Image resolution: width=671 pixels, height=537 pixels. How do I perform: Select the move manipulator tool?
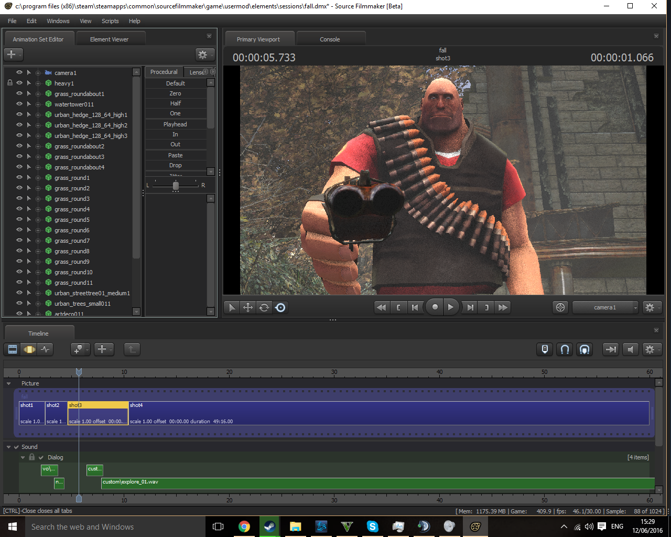[x=248, y=308]
